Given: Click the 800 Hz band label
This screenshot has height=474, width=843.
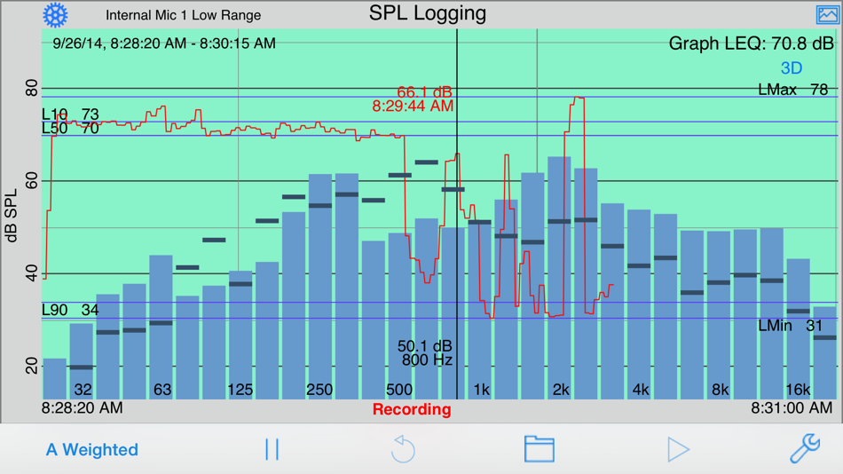Looking at the screenshot, I should coord(427,360).
